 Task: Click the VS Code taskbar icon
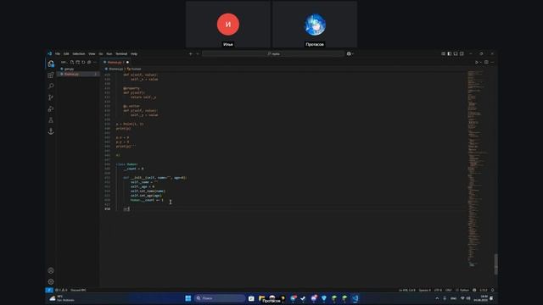click(x=355, y=298)
